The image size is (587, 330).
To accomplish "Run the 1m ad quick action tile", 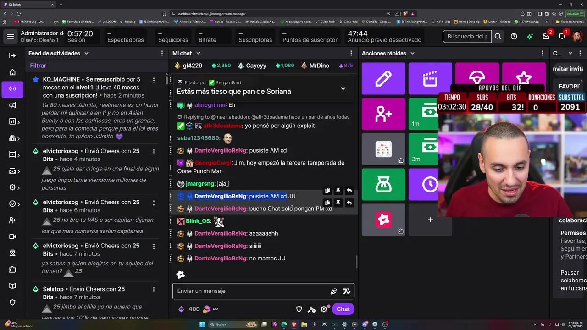I will point(423,114).
